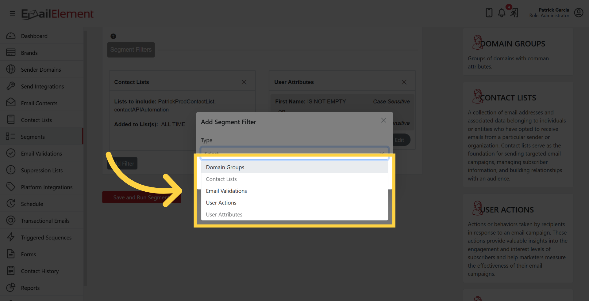Image resolution: width=589 pixels, height=301 pixels.
Task: Click the Transactional Emails at-sign icon
Action: click(x=11, y=220)
